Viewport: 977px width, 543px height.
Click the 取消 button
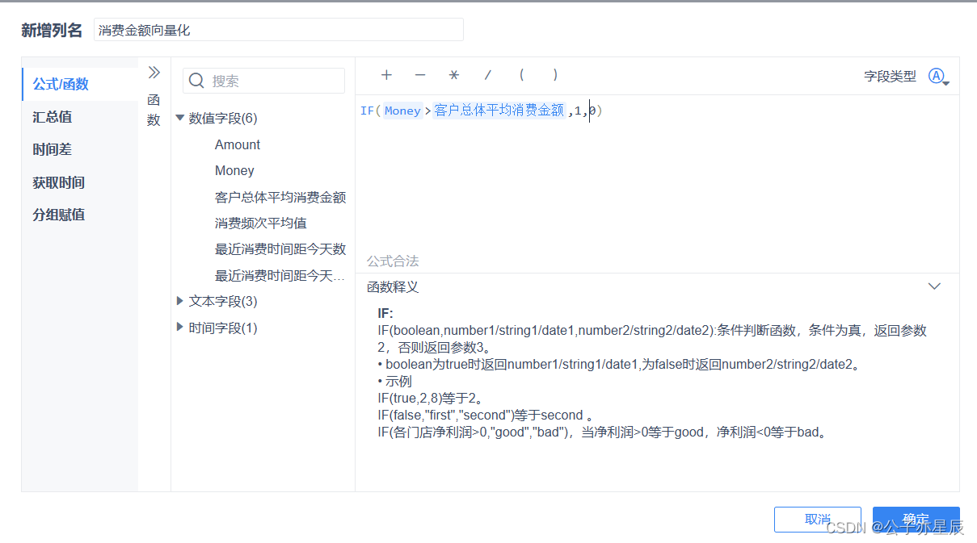(x=817, y=520)
